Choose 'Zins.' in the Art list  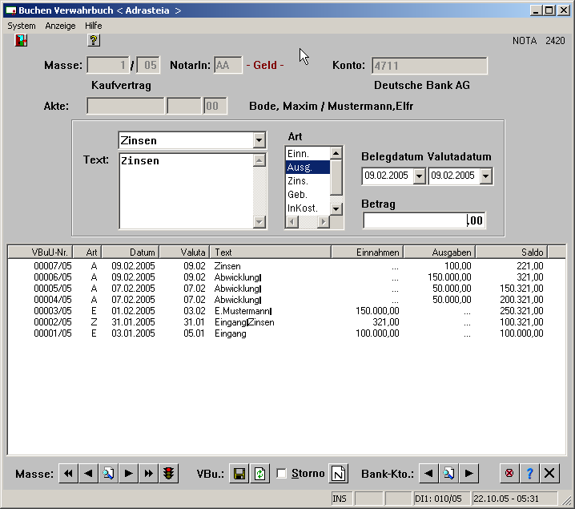tap(298, 181)
